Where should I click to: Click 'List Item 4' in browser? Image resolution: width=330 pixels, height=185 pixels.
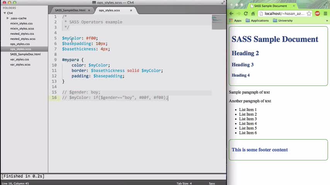click(x=248, y=123)
